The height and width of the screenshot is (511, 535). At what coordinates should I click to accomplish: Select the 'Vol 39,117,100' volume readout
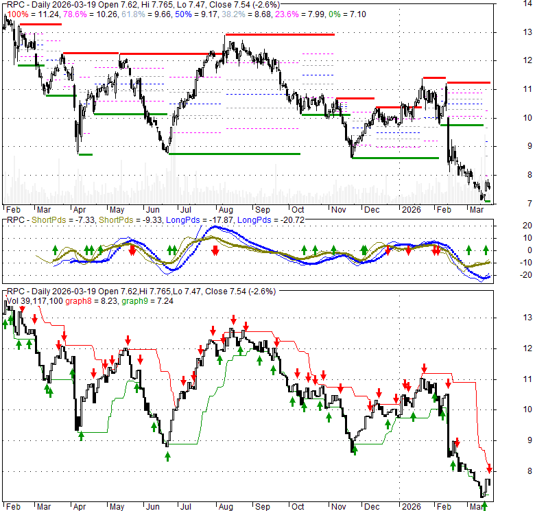click(35, 301)
